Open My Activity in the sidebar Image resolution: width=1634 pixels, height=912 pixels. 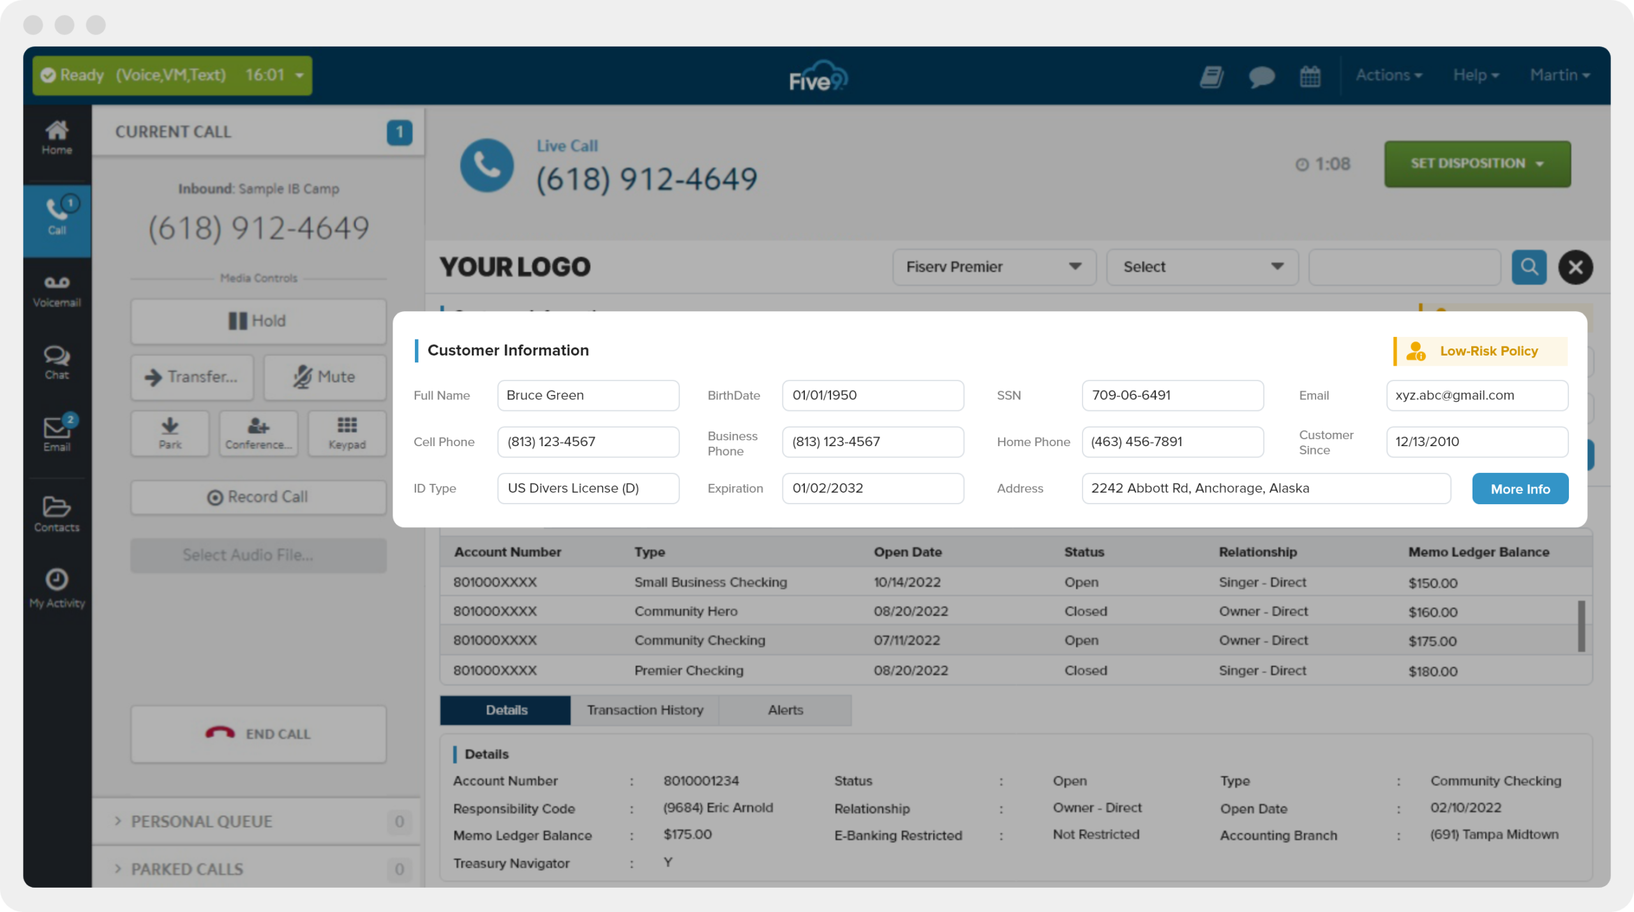pyautogui.click(x=57, y=588)
